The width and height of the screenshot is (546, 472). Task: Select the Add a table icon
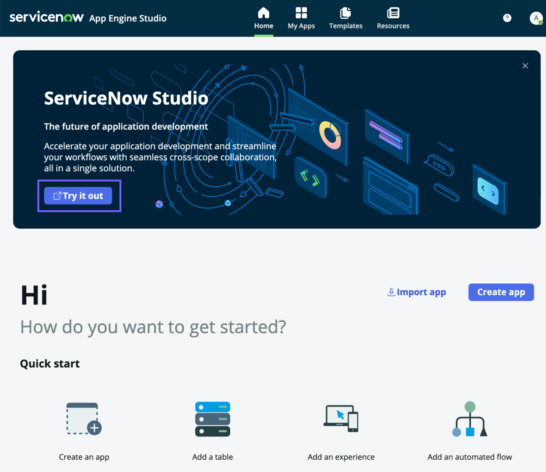[x=212, y=419]
